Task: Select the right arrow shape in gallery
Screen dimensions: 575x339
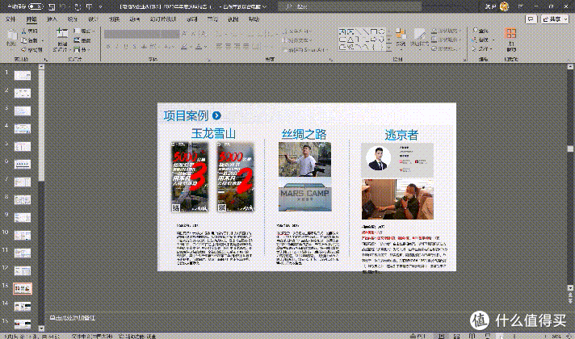Action: 373,40
